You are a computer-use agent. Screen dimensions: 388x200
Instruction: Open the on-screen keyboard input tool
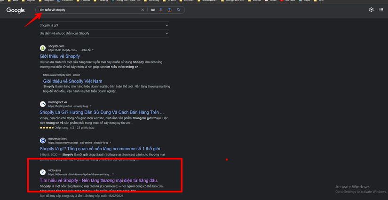coord(153,10)
